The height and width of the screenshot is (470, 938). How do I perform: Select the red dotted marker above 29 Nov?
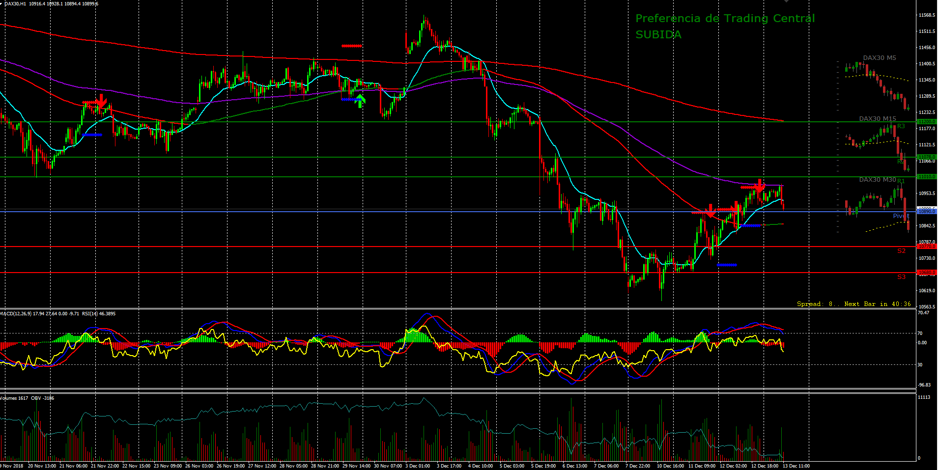[351, 46]
